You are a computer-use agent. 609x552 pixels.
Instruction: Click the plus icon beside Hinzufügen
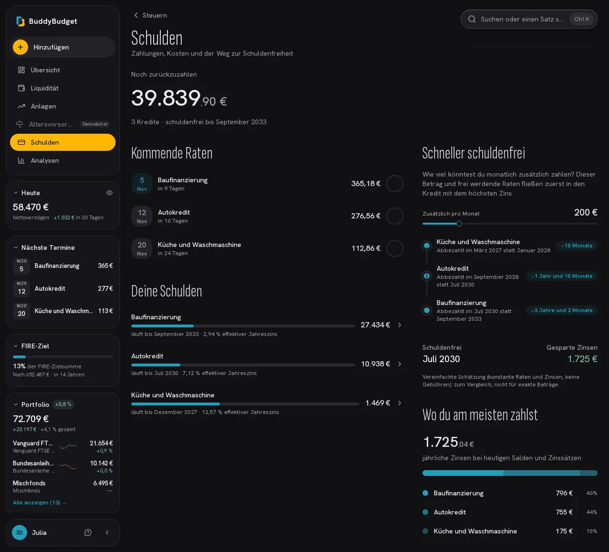click(20, 47)
